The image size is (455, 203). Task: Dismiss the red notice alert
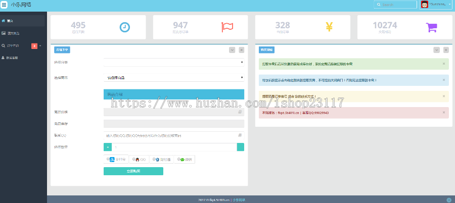point(444,112)
